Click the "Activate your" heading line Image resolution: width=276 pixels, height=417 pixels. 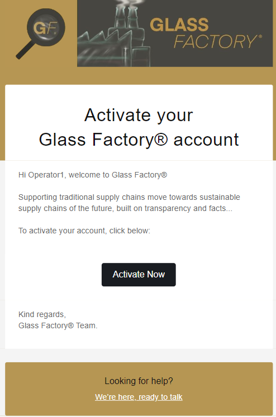pos(139,115)
